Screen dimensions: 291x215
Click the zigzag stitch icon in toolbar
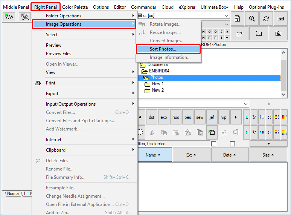point(9,17)
